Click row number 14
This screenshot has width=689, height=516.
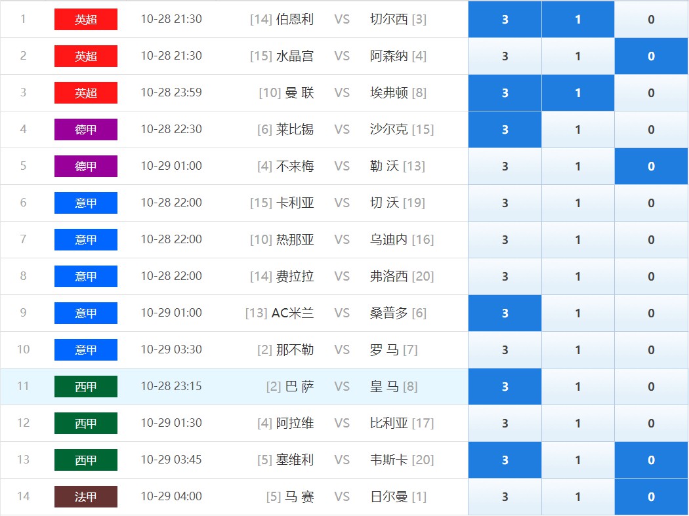23,496
